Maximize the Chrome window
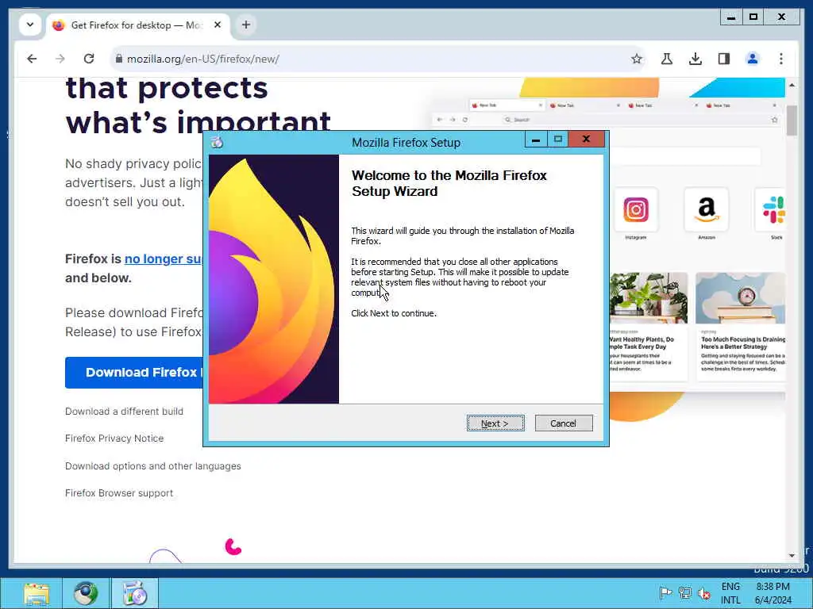This screenshot has width=813, height=609. click(x=753, y=17)
